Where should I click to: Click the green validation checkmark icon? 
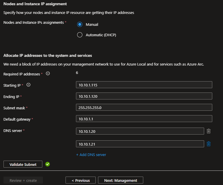point(48,164)
